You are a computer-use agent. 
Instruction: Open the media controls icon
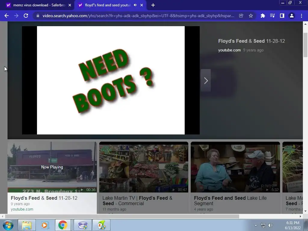[272, 16]
